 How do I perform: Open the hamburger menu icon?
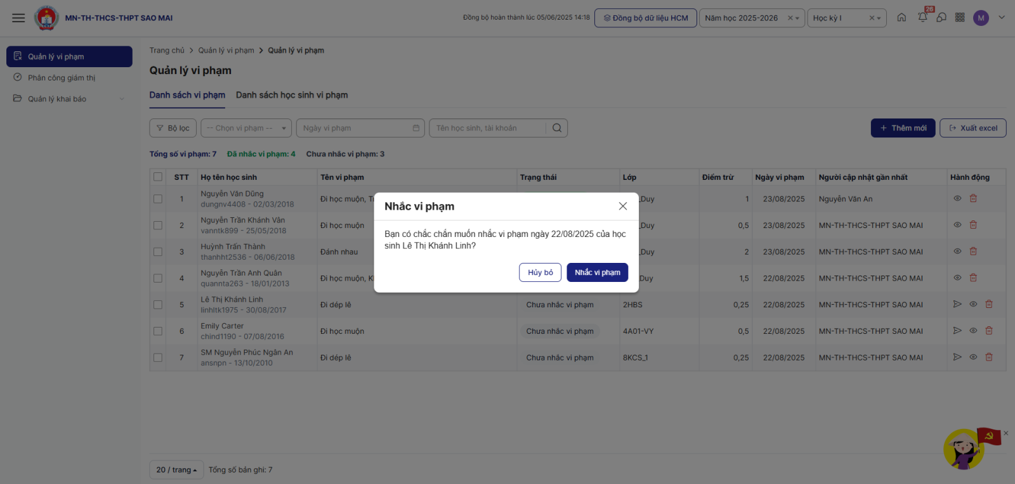[x=18, y=18]
